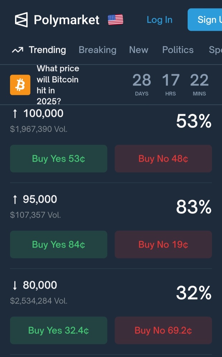The width and height of the screenshot is (222, 357).
Task: Click the Sign Up button
Action: tap(205, 20)
